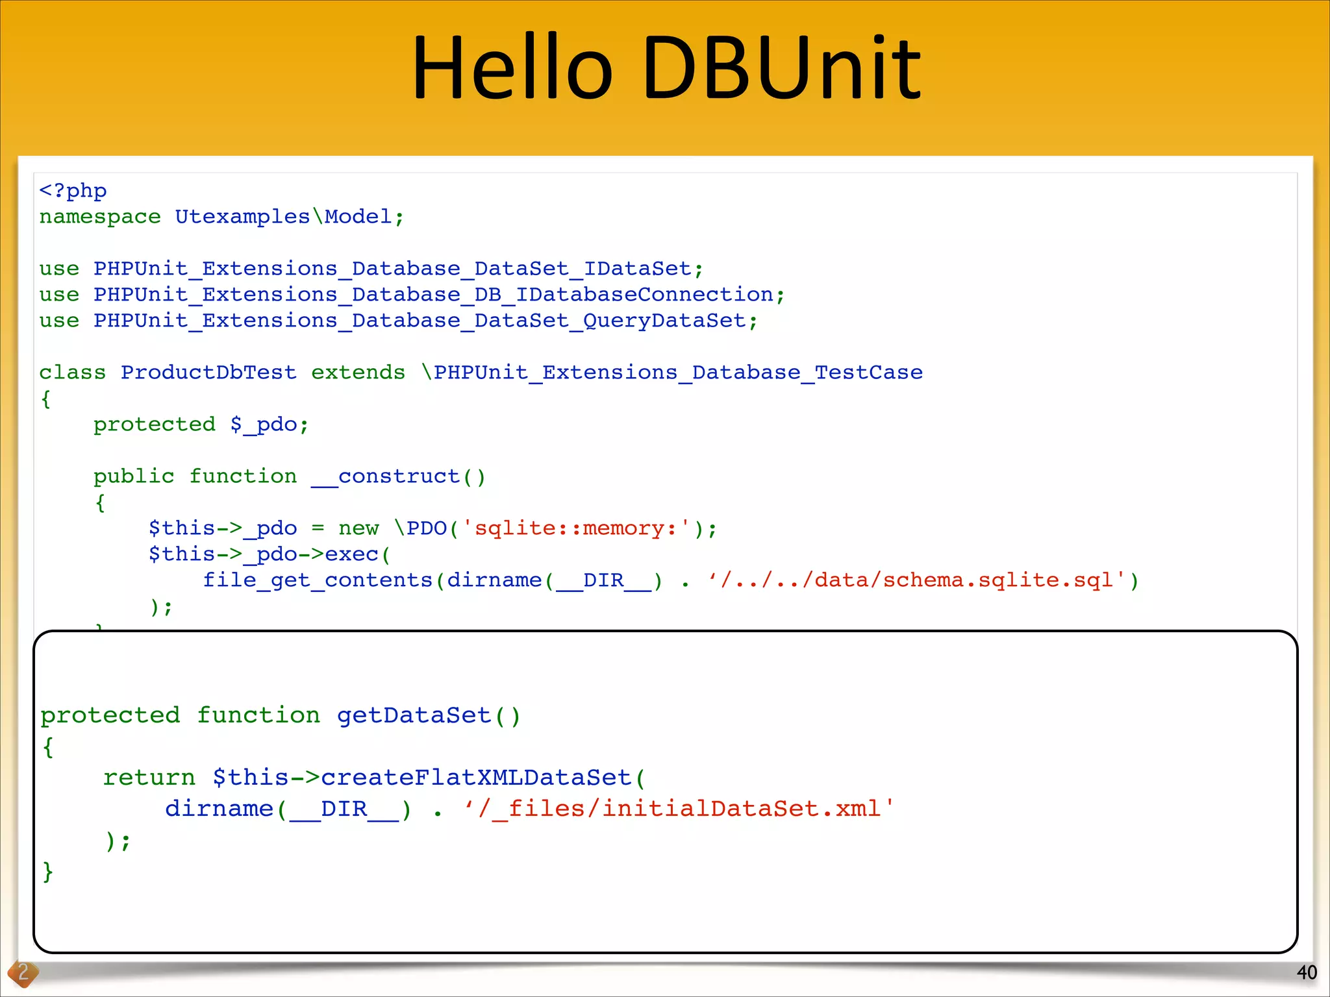Click the line ending in 'DataSet_QueryDataSet;'
Viewport: 1330px width, 997px height.
pyautogui.click(x=398, y=321)
